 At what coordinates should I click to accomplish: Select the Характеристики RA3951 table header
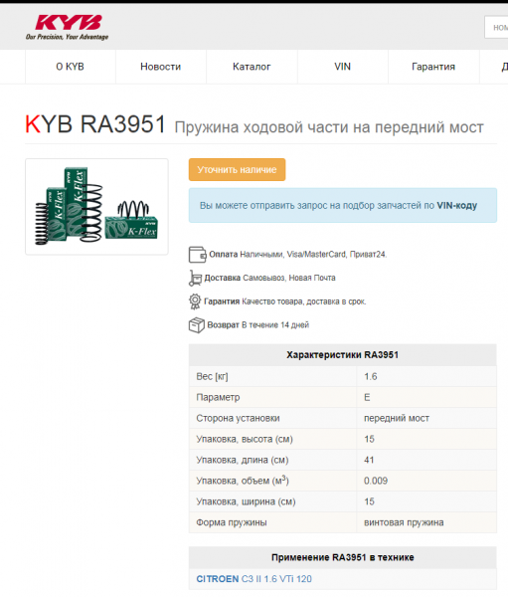tap(342, 355)
